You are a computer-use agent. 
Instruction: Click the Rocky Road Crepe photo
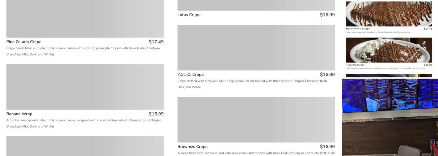389,50
